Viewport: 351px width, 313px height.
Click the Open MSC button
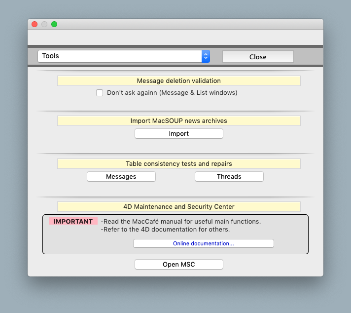pos(178,265)
